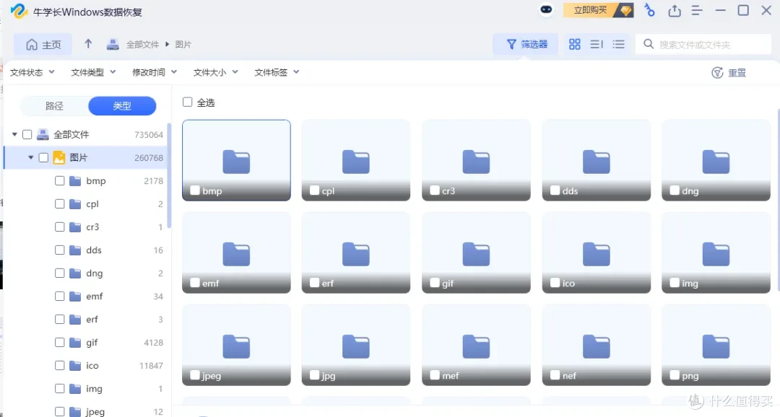Image resolution: width=780 pixels, height=417 pixels.
Task: Select the erf row in sidebar tree
Action: coord(87,319)
